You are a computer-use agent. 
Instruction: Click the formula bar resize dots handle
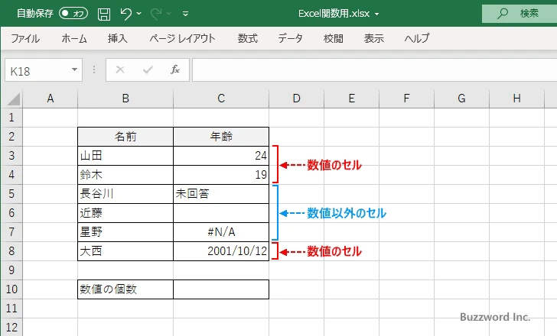94,69
